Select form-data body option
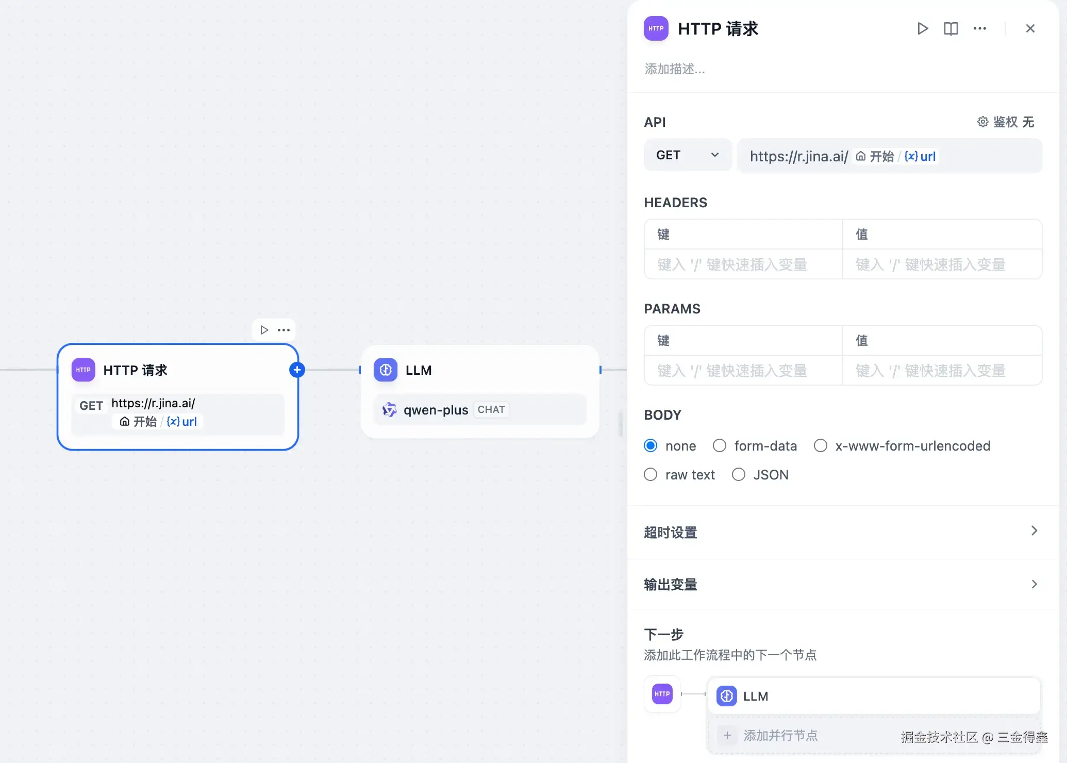 click(x=720, y=446)
